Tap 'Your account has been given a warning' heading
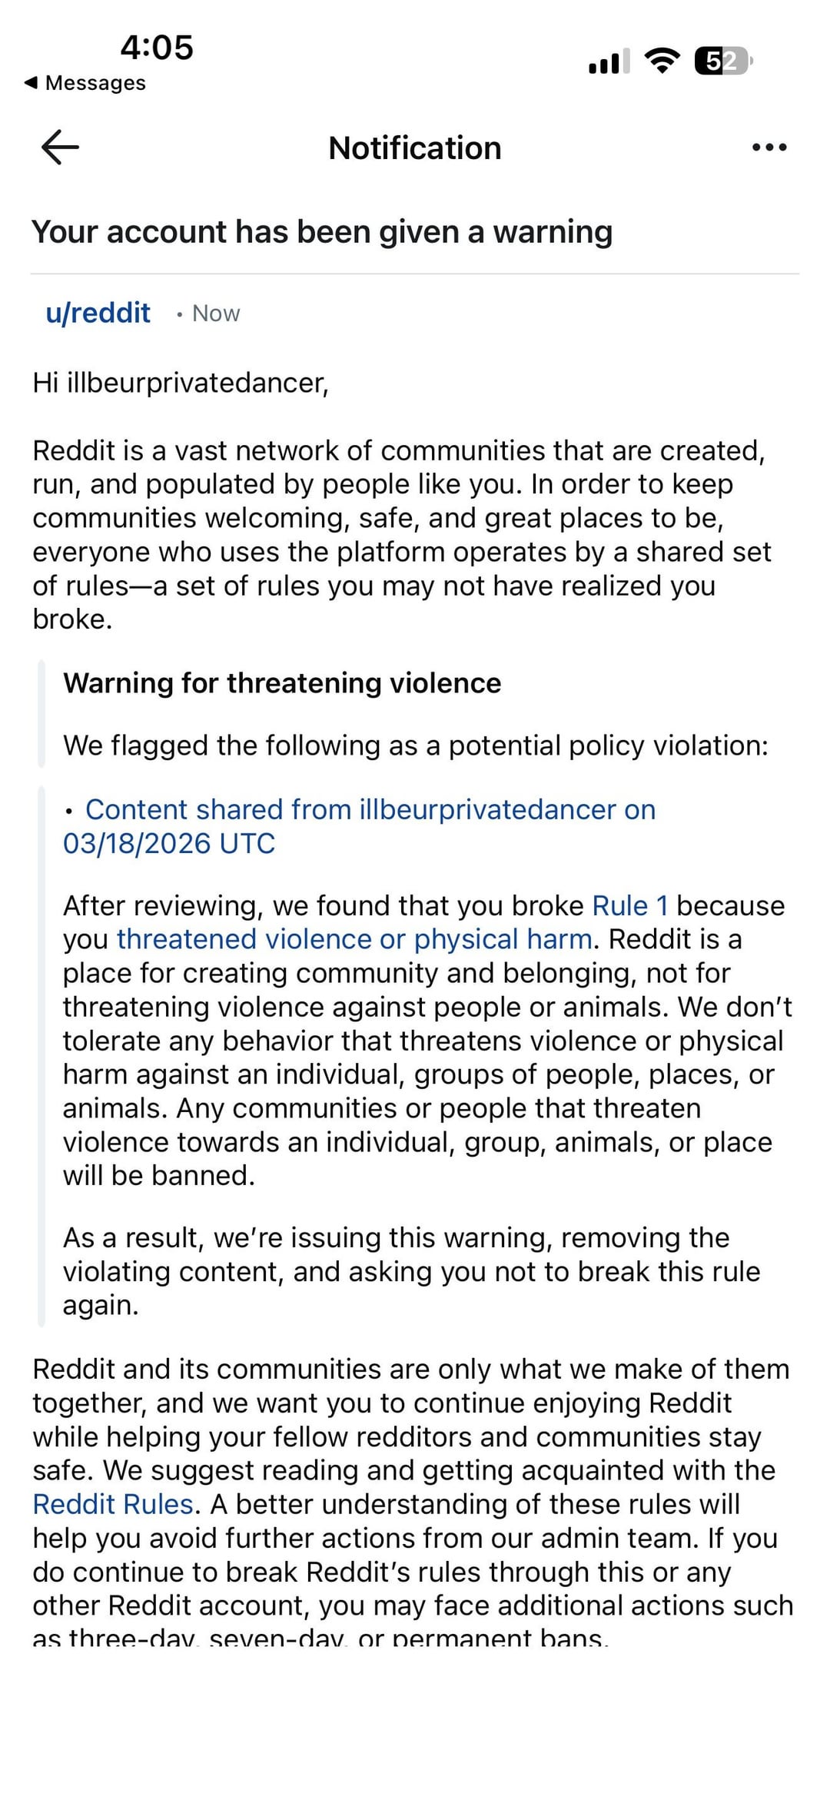The width and height of the screenshot is (830, 1803). (x=322, y=232)
